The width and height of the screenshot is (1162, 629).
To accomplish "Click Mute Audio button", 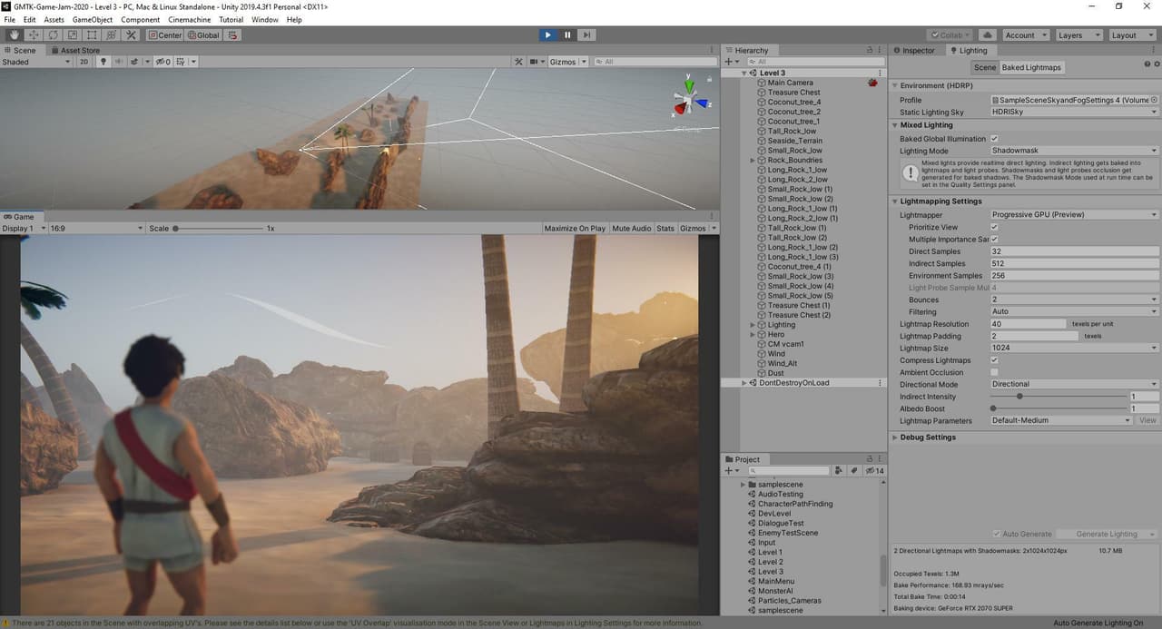I will click(x=632, y=228).
